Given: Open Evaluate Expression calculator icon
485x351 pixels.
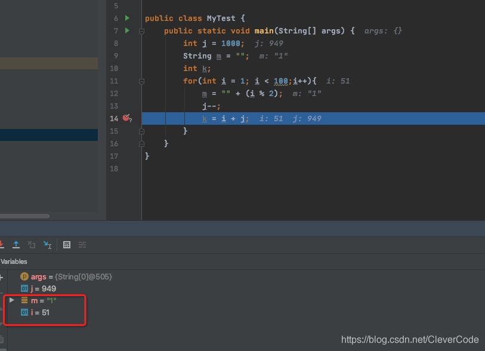Looking at the screenshot, I should pos(67,245).
